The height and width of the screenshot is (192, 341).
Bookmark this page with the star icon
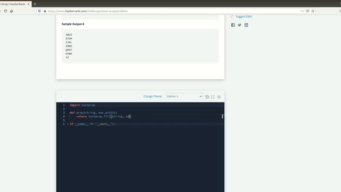pyautogui.click(x=313, y=11)
